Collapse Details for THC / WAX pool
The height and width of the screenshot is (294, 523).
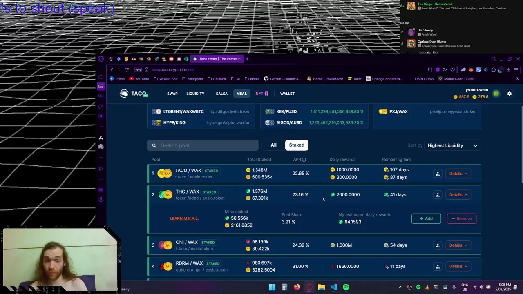pyautogui.click(x=458, y=195)
